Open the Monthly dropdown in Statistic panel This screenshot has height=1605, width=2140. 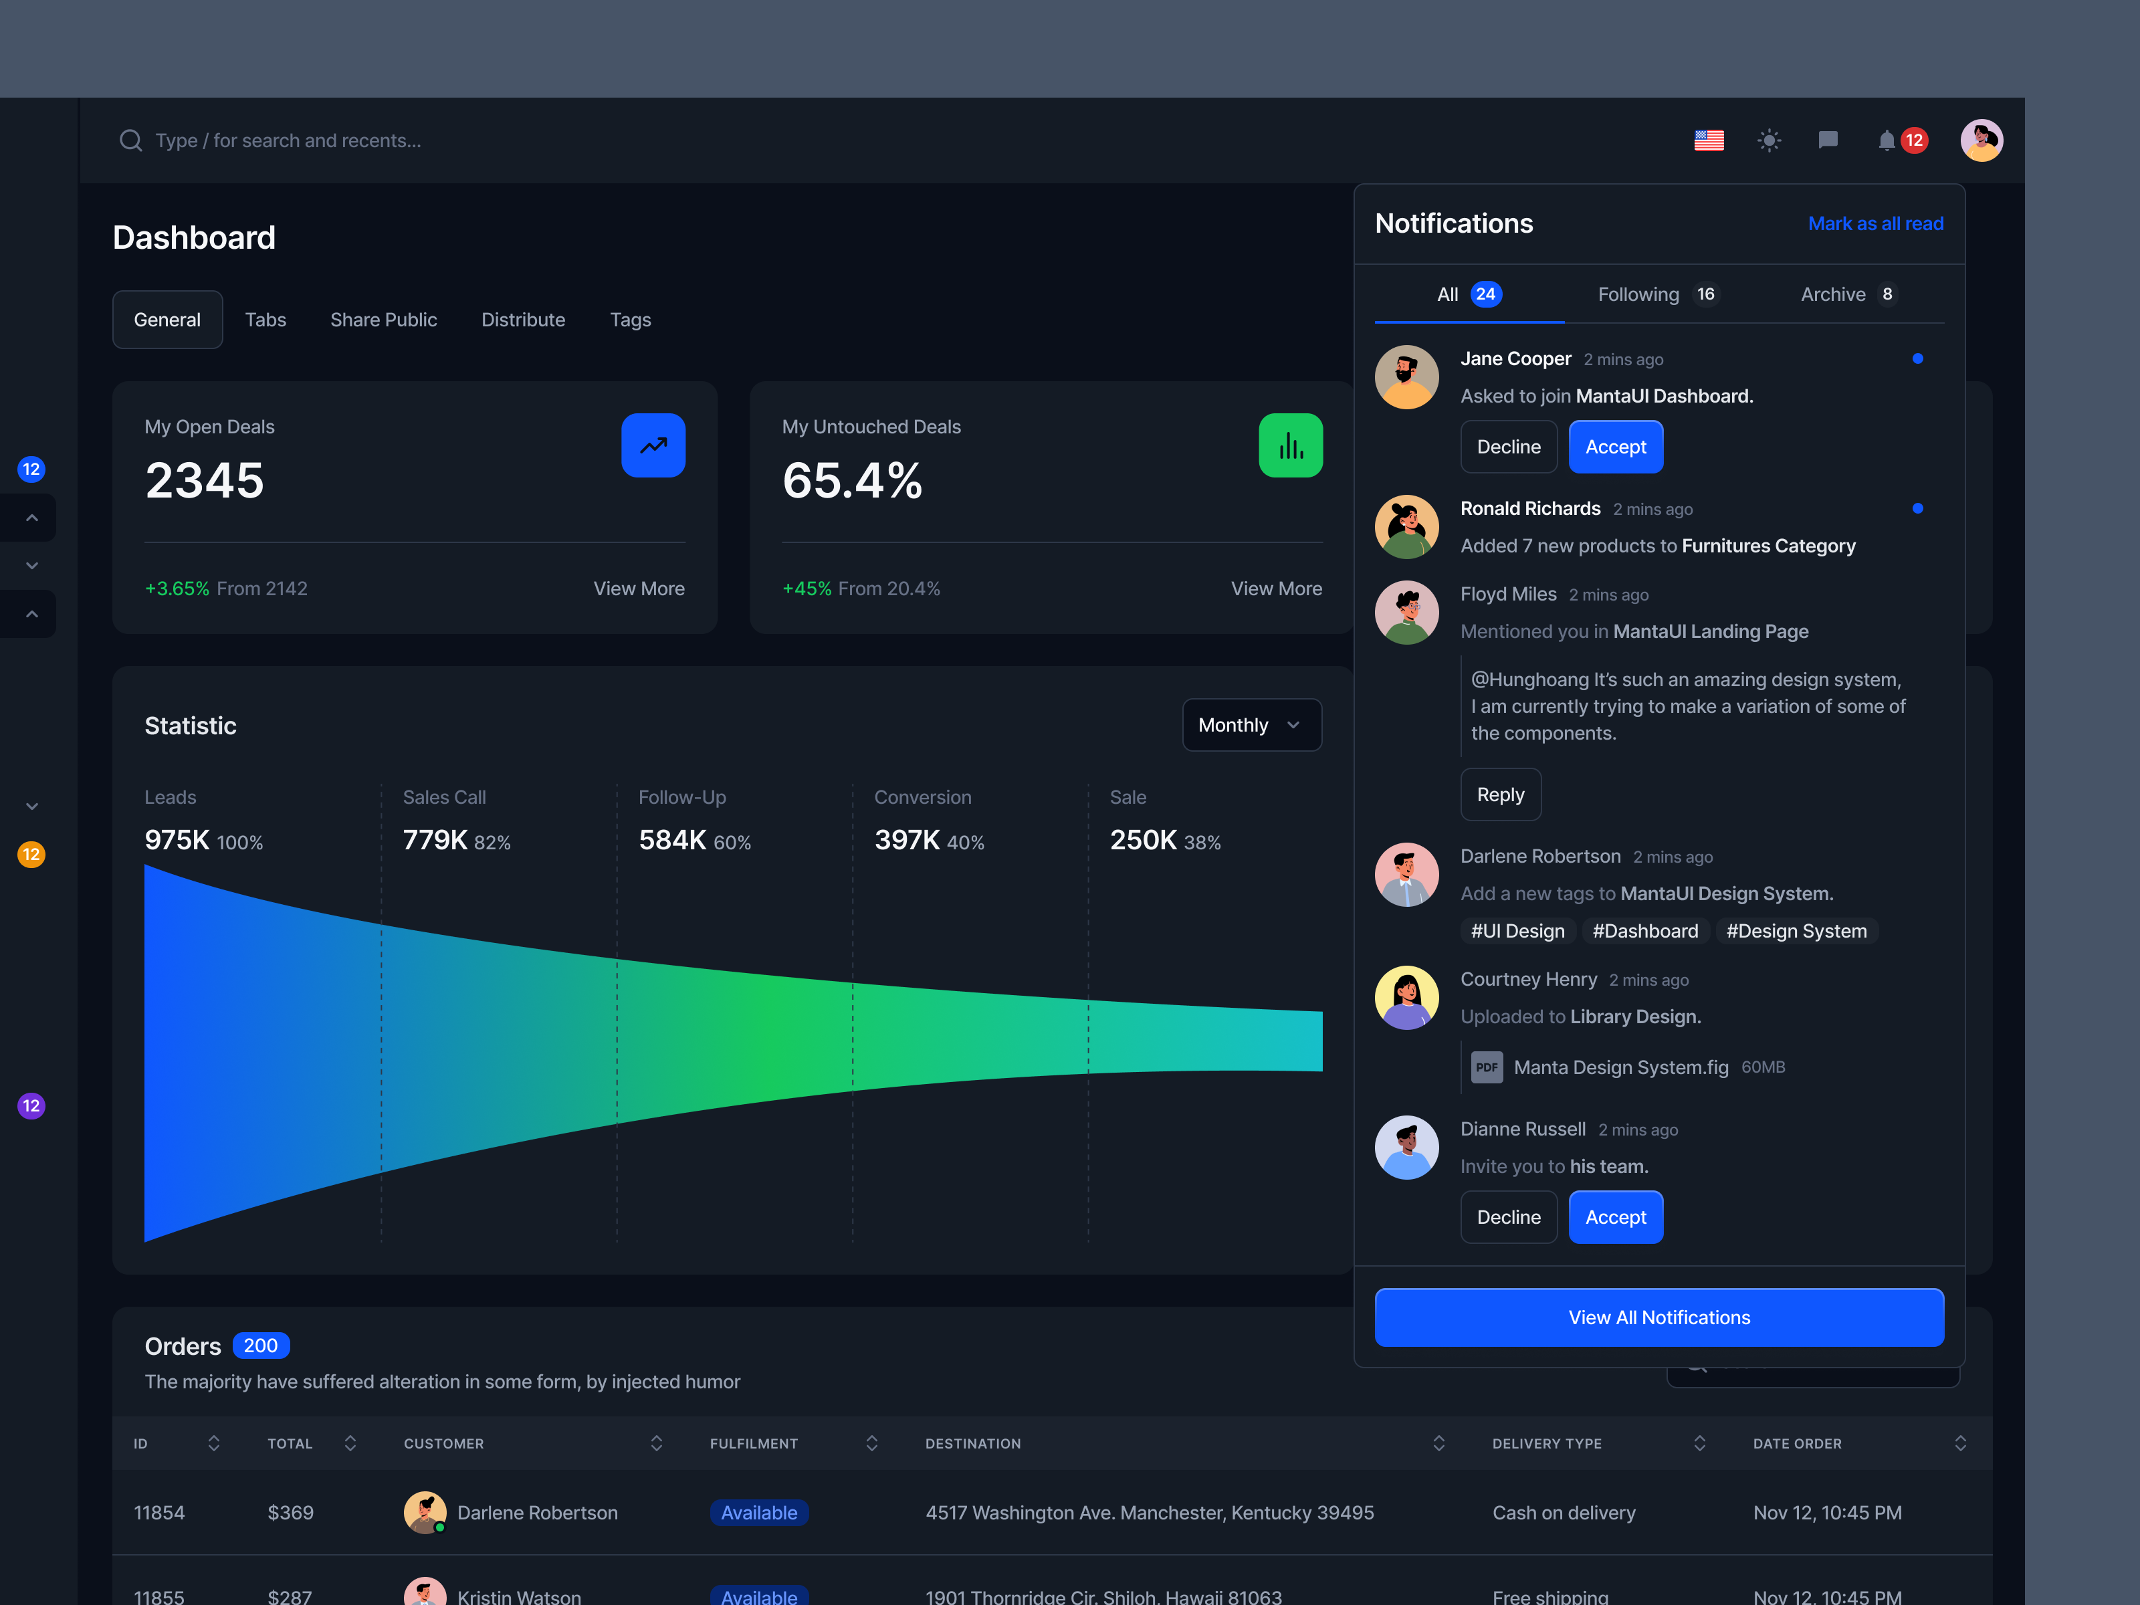pyautogui.click(x=1252, y=725)
